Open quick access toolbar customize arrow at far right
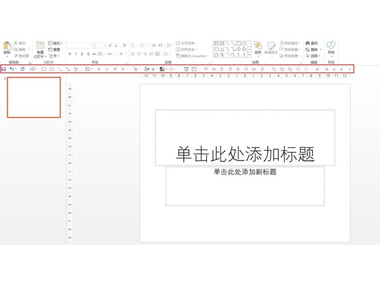Image resolution: width=380 pixels, height=285 pixels. click(350, 69)
